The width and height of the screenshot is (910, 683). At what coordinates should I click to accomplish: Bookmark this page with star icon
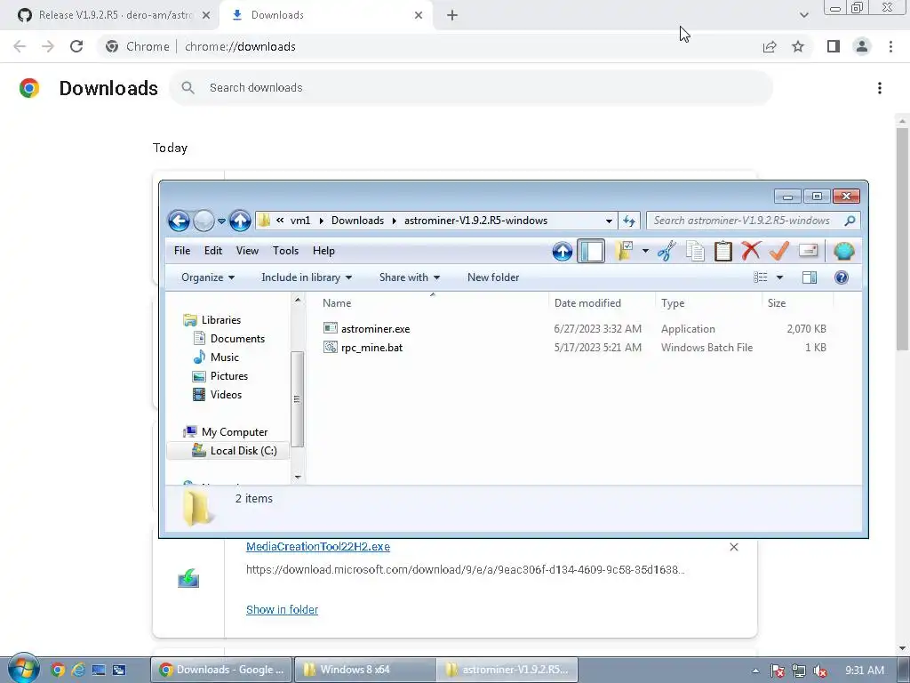pyautogui.click(x=798, y=46)
